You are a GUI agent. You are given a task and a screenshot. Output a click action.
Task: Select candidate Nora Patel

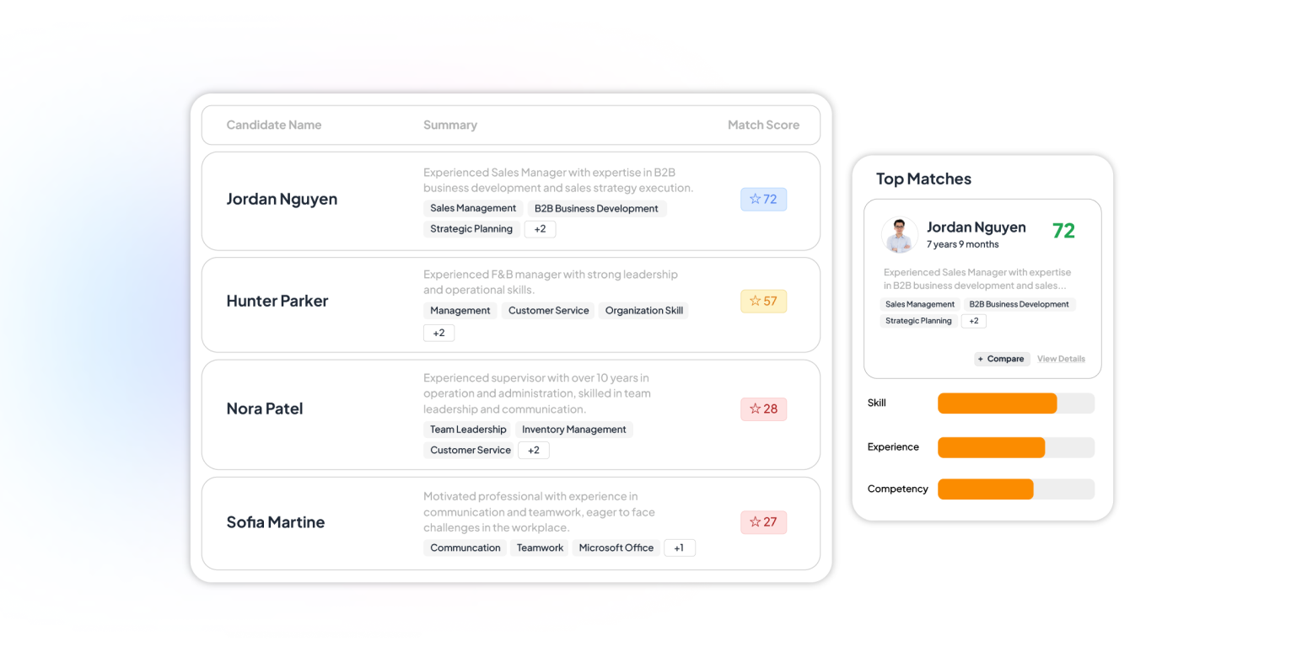pyautogui.click(x=265, y=409)
